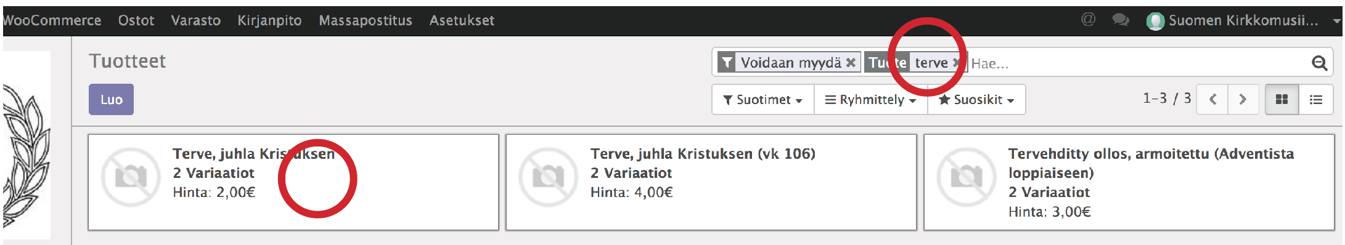Image resolution: width=1345 pixels, height=245 pixels.
Task: Open the Varasto menu
Action: (196, 20)
